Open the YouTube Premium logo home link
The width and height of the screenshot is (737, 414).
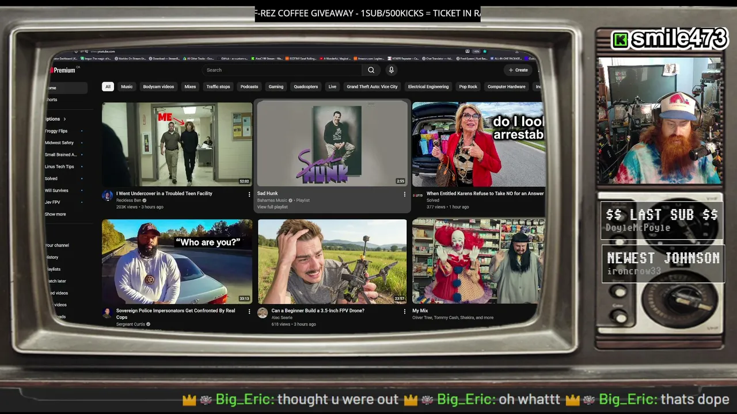(x=63, y=70)
